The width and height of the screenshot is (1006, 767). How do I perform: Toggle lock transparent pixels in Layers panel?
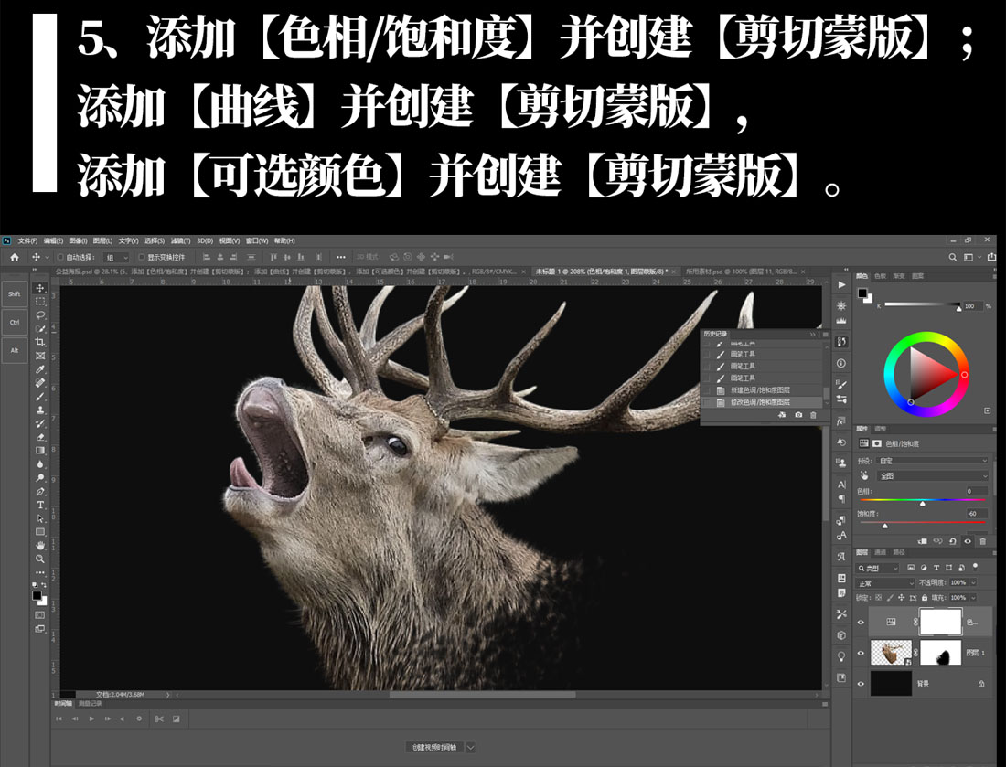click(x=878, y=597)
